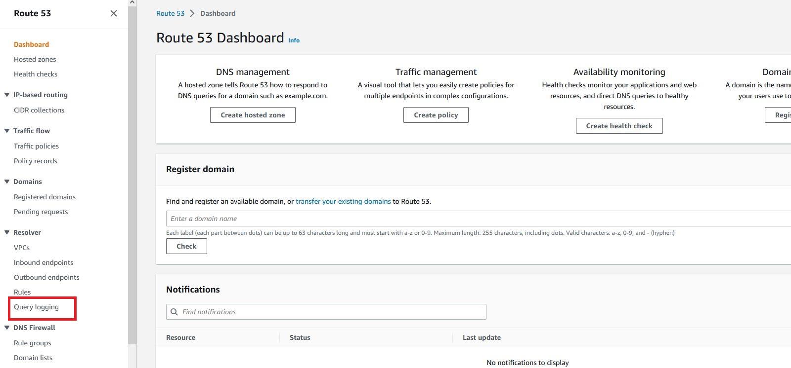This screenshot has height=368, width=791.
Task: Click Create policy button
Action: pyautogui.click(x=436, y=115)
